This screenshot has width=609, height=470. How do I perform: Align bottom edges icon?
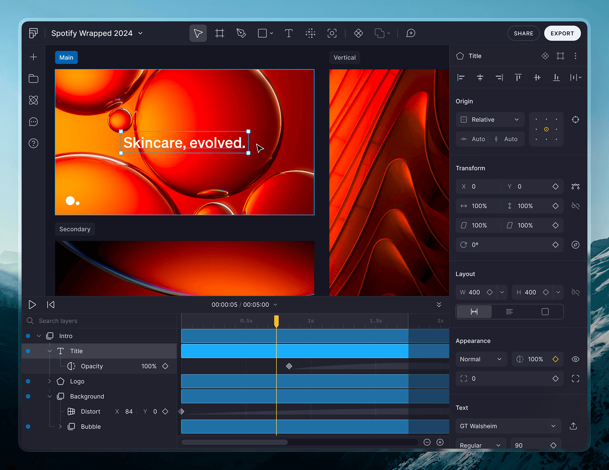tap(556, 78)
